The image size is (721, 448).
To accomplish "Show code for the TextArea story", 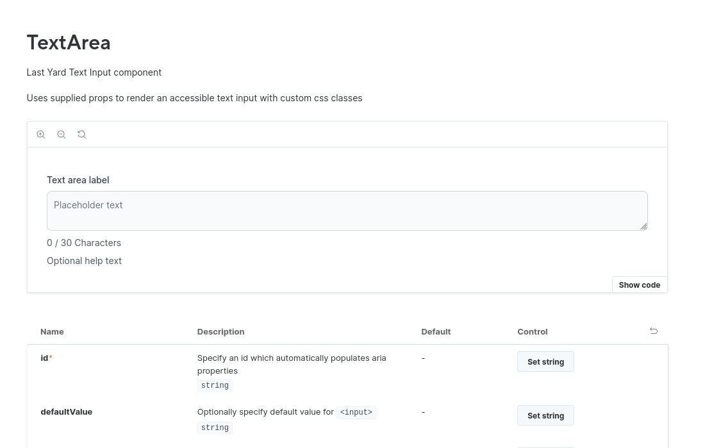I will (x=639, y=285).
